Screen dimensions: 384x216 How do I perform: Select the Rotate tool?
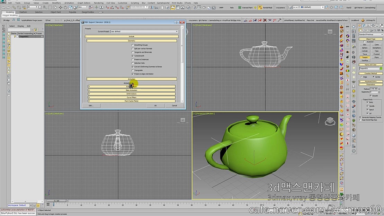point(65,7)
